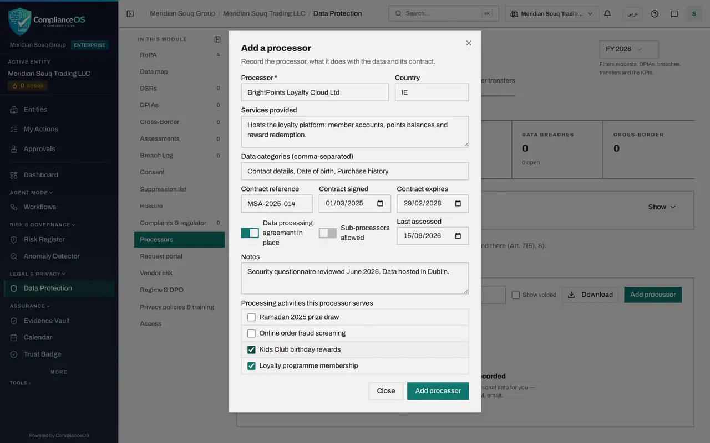Check Online order fraud screening activity

tap(251, 333)
